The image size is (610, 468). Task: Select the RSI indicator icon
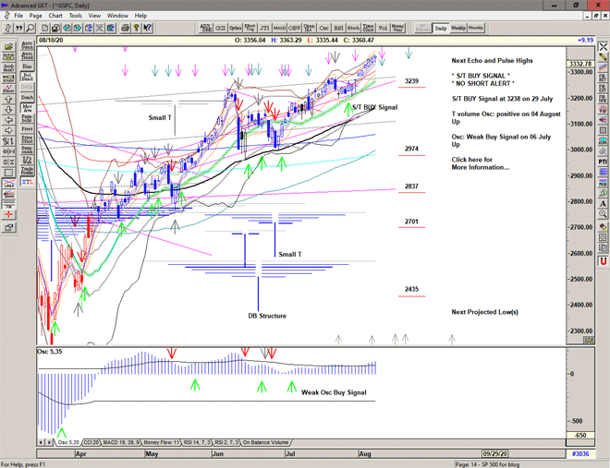pyautogui.click(x=337, y=28)
